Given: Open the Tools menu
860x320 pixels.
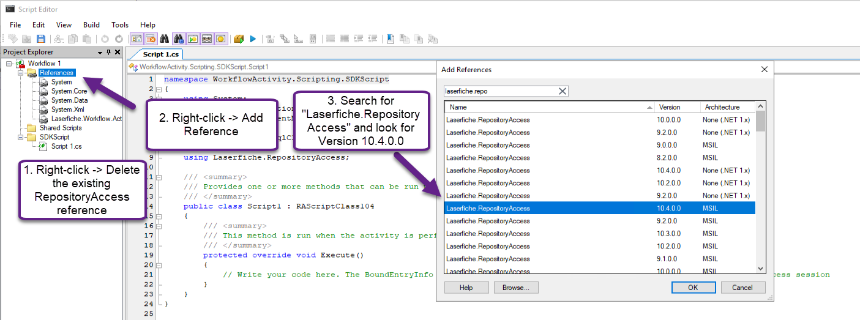Looking at the screenshot, I should tap(120, 25).
